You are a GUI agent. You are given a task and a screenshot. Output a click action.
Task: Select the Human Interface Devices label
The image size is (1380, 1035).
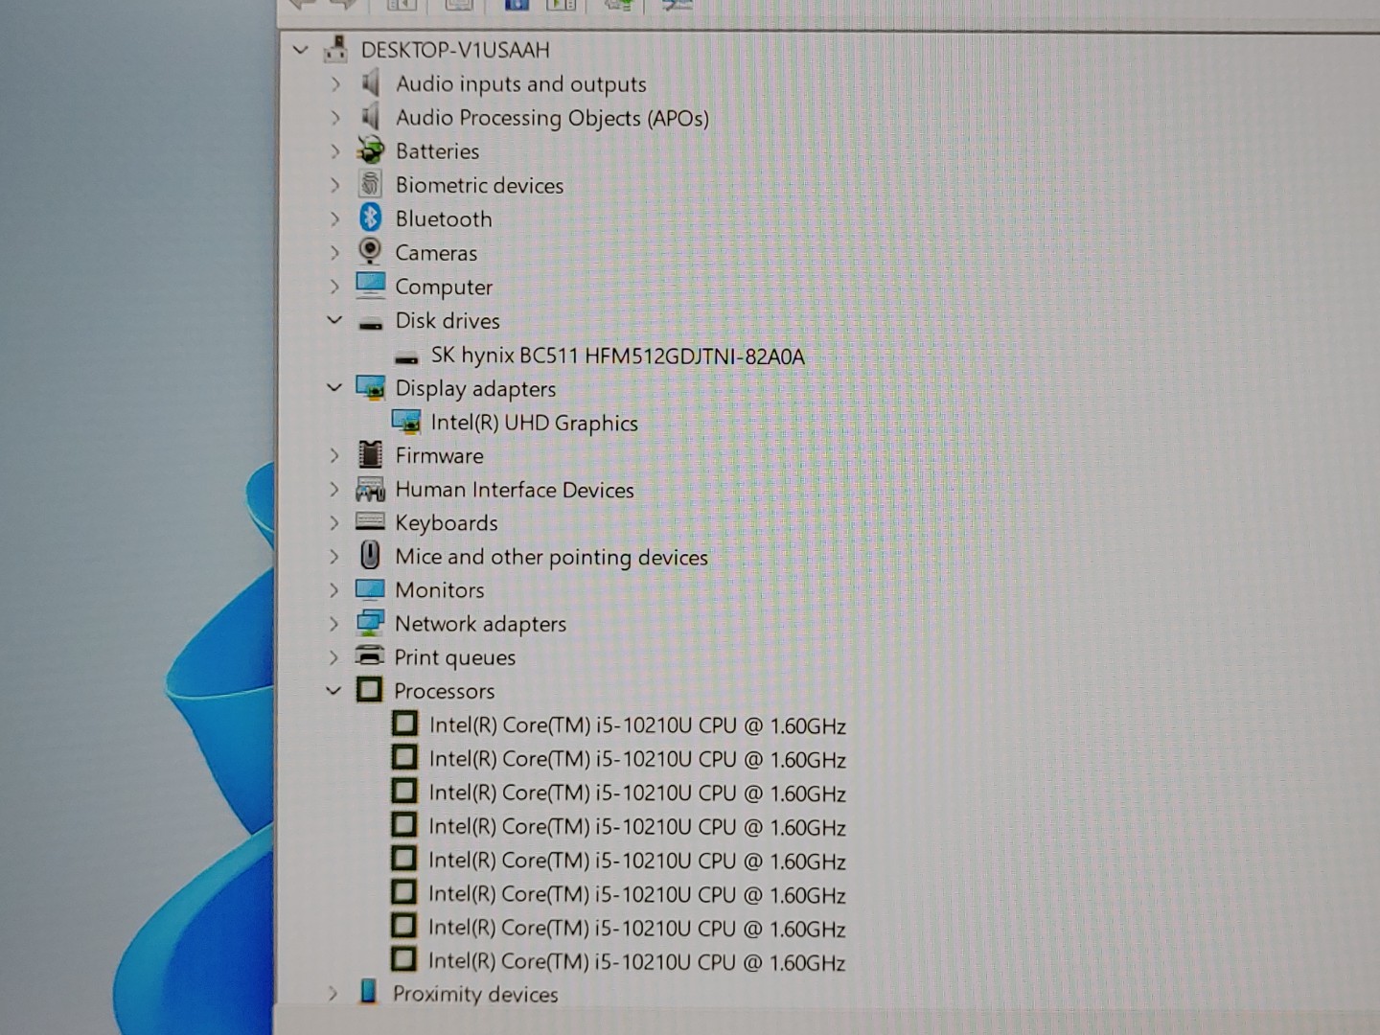515,490
